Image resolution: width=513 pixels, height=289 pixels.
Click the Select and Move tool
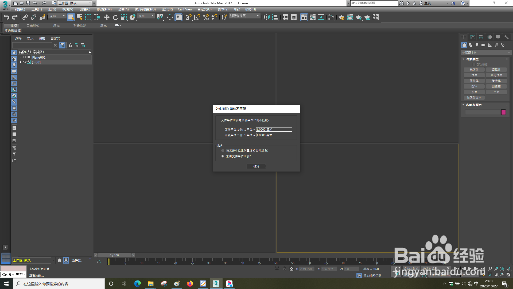click(x=107, y=17)
